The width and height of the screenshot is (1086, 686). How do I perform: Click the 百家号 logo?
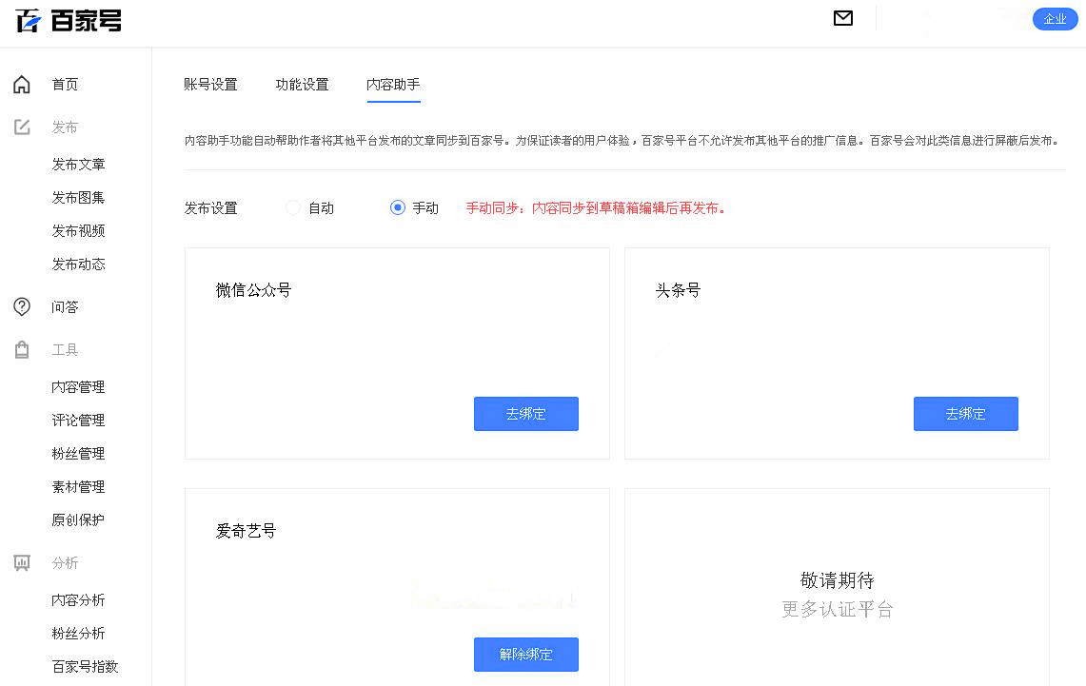[68, 21]
